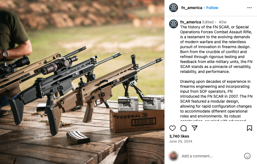This screenshot has height=164, width=257.
Task: Open fn_america username in caption
Action: point(191,22)
